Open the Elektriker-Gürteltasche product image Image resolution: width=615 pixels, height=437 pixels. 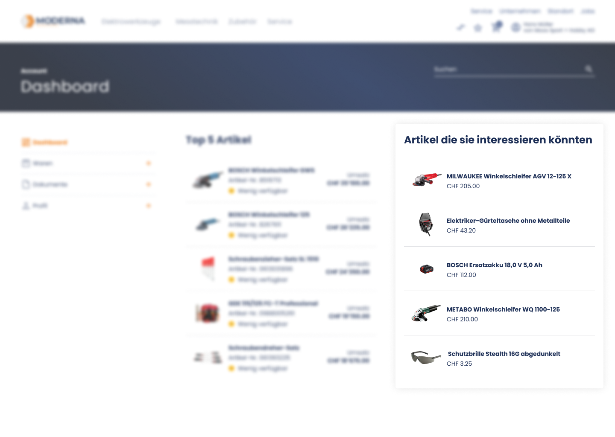click(x=426, y=224)
